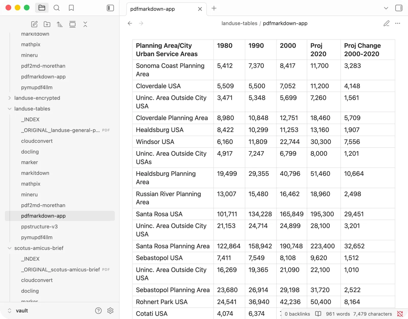Collapse the scotus-amicus-brief folder
The image size is (408, 319).
[39, 248]
